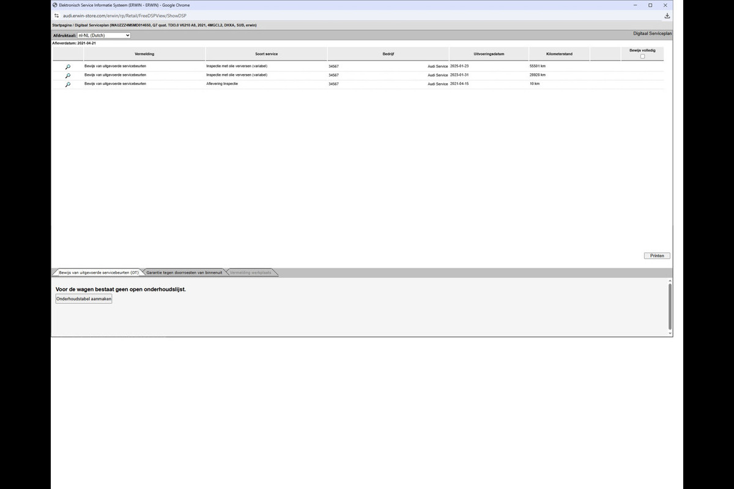Click the bottom panel vertical scrollbar
734x489 pixels.
coord(670,306)
